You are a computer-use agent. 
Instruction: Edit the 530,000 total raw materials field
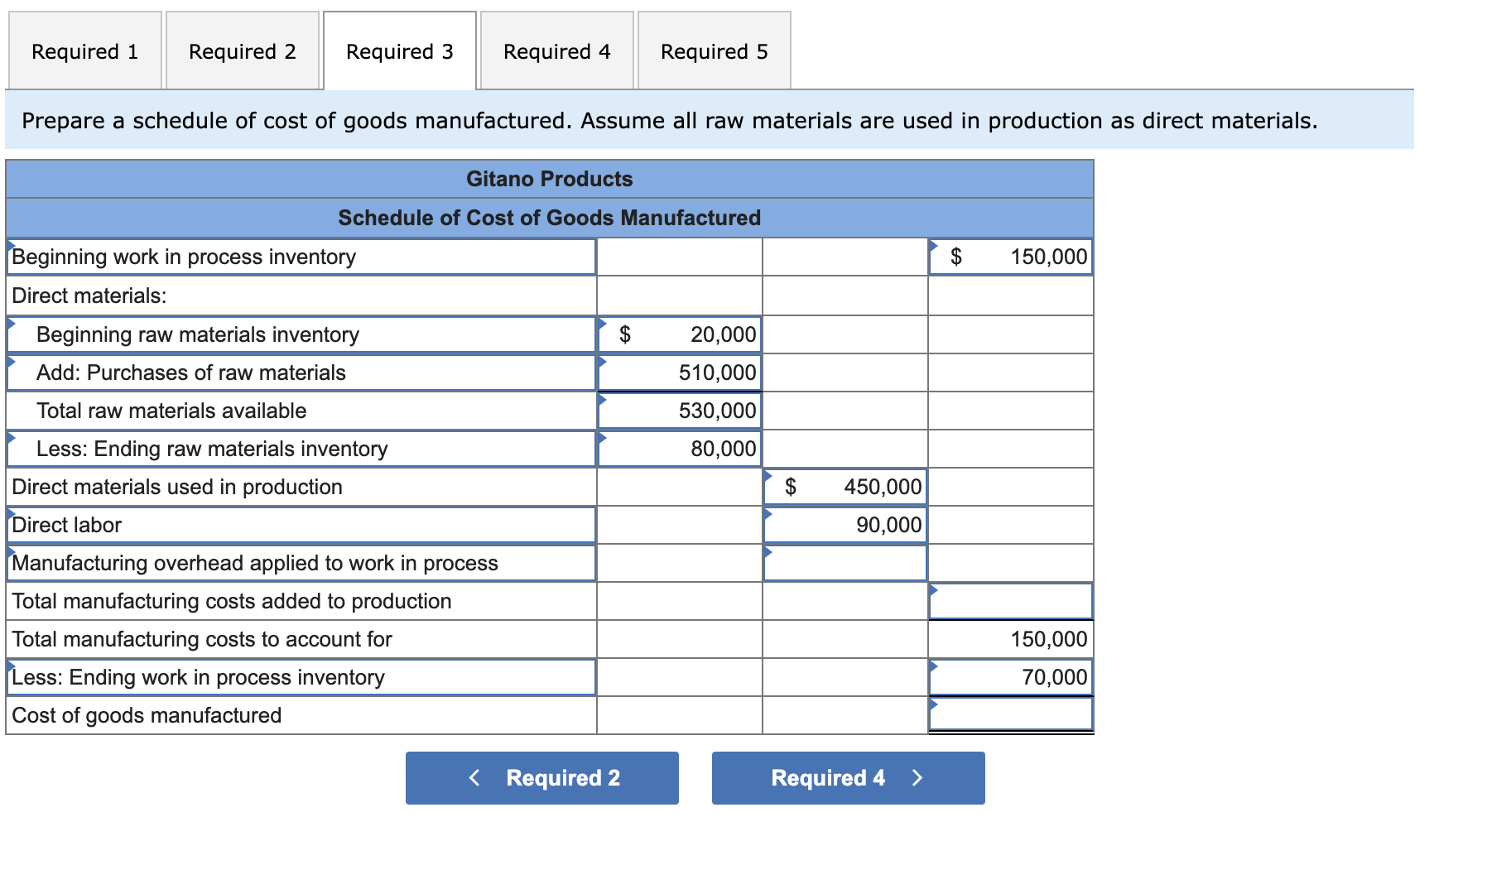(x=679, y=411)
